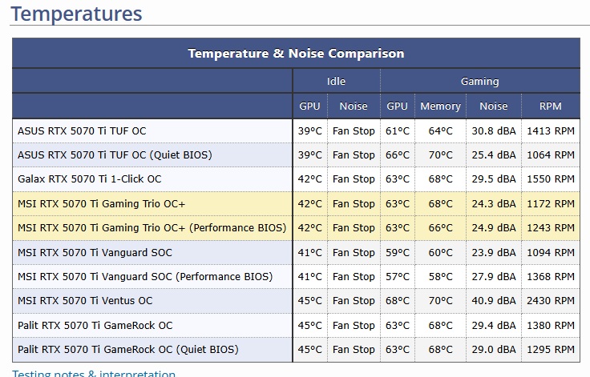Click the 1064 RPM value

pos(551,154)
